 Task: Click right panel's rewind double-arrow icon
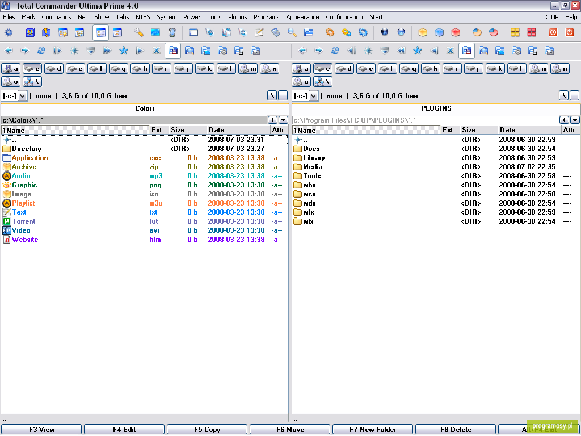pos(401,51)
